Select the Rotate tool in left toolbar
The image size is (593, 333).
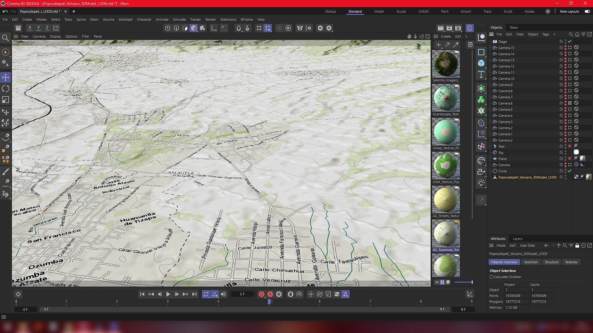pos(6,88)
